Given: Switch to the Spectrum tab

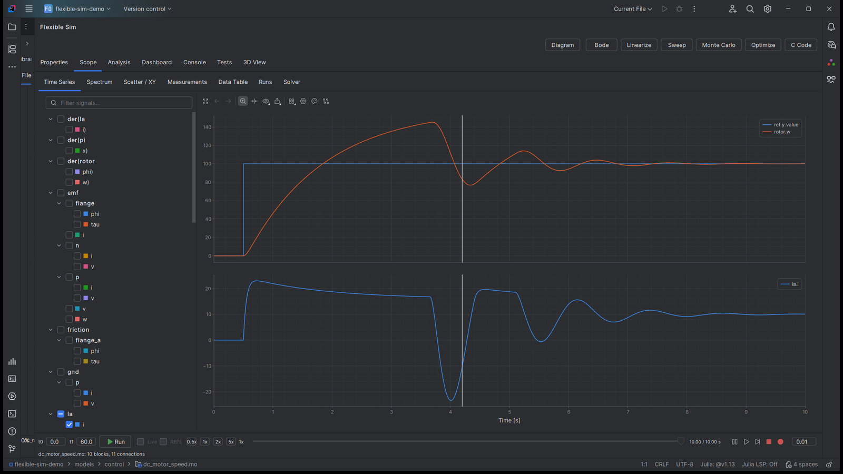Looking at the screenshot, I should [x=100, y=82].
